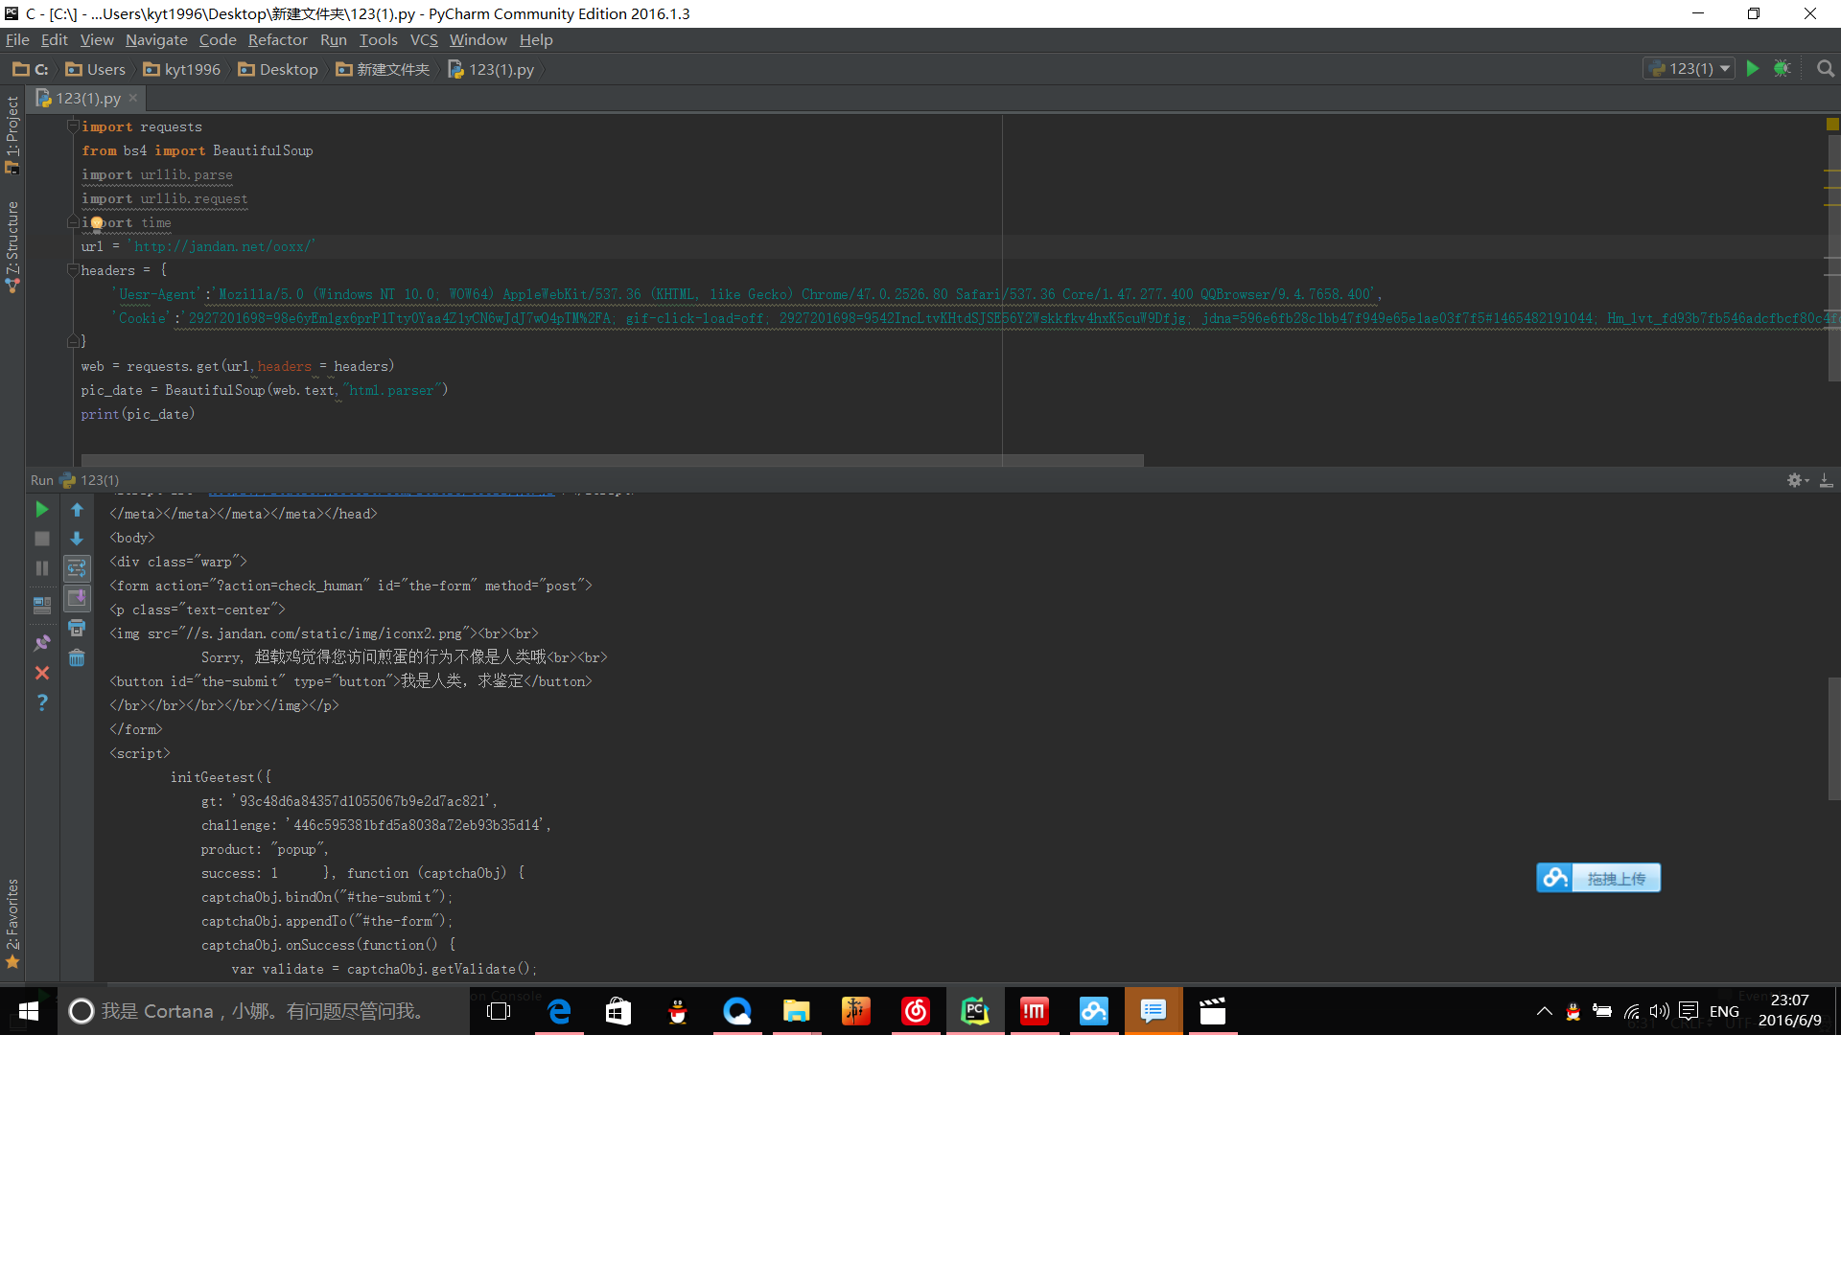Click the Desktop breadcrumb folder
Screen dimensions: 1841x1288
[x=278, y=69]
